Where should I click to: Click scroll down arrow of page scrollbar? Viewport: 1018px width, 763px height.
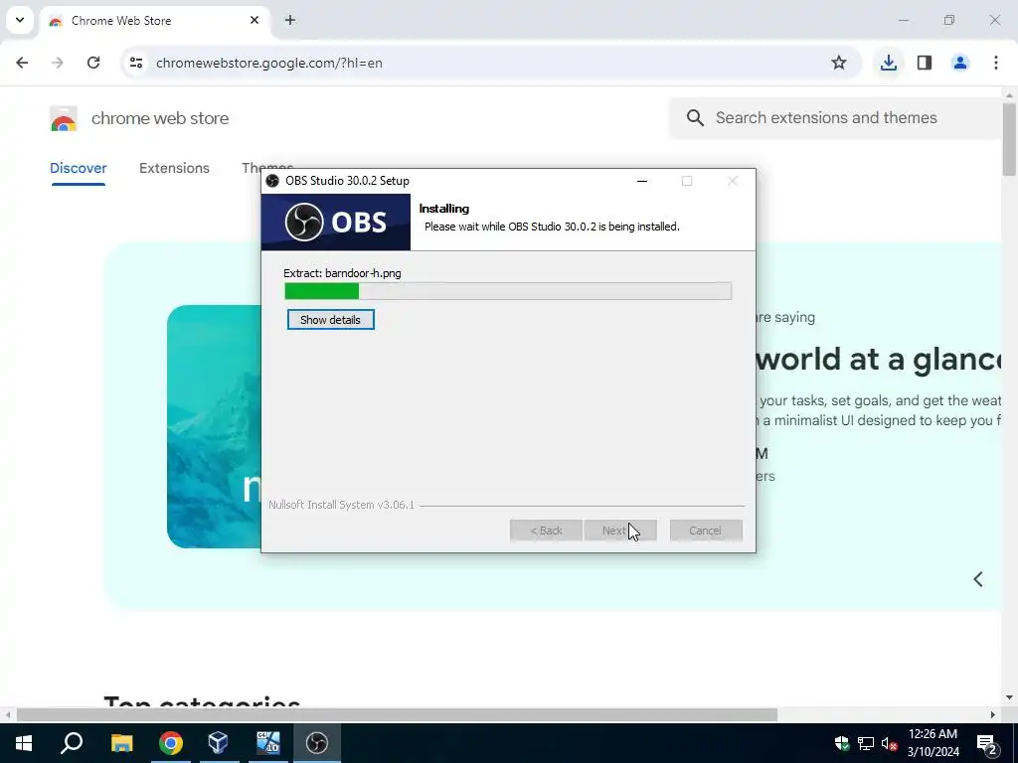[x=1009, y=697]
